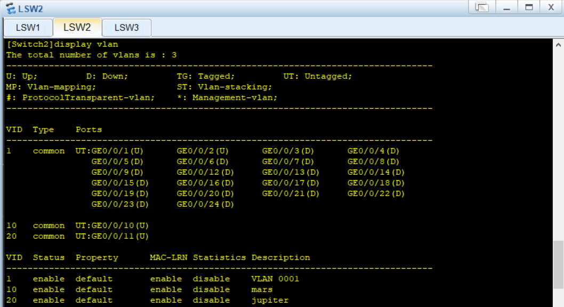Click the detach window icon button
Screen dimensions: 564x307
pyautogui.click(x=482, y=7)
